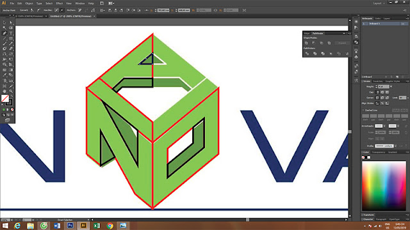
Task: Select the Pen tool in toolbox
Action: pos(4,33)
